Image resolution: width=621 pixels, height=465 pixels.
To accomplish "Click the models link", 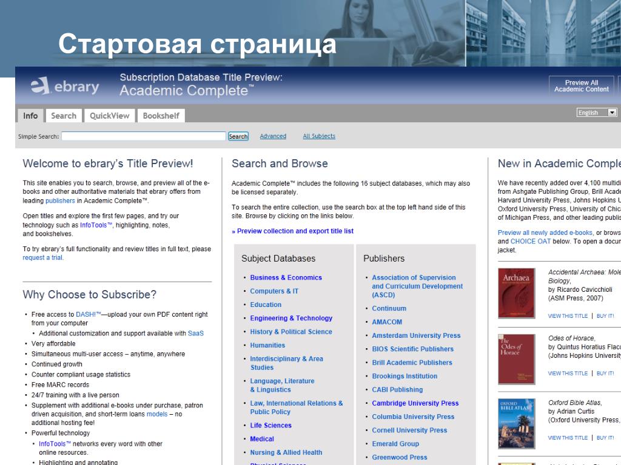I will coord(157,414).
